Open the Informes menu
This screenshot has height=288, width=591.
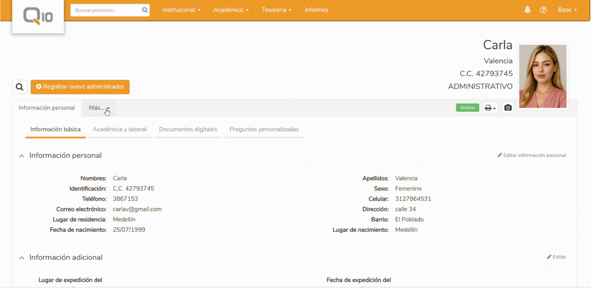316,10
